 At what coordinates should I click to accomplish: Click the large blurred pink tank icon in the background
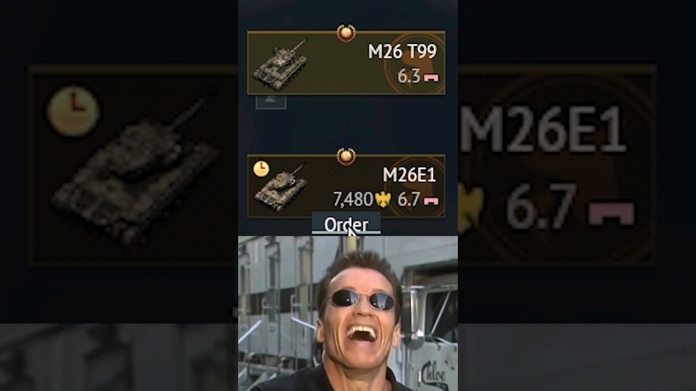[x=610, y=213]
